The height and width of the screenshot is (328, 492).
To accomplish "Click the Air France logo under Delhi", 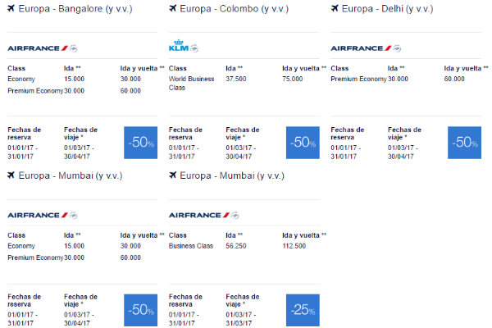I will (x=361, y=48).
